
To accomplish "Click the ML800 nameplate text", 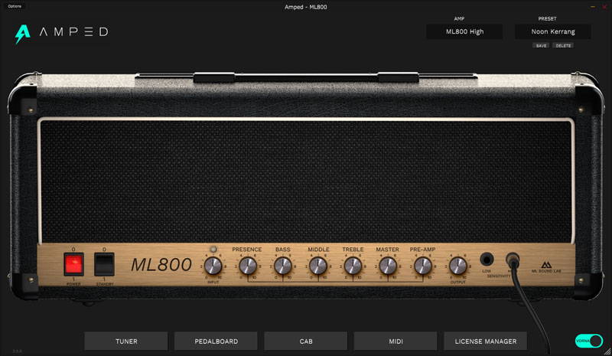I will (161, 265).
